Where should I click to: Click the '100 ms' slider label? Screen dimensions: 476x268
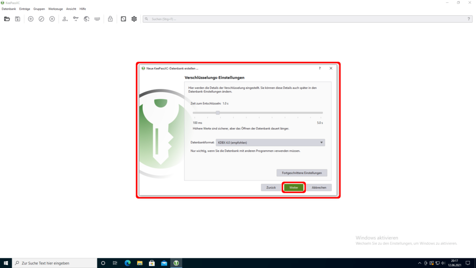(197, 123)
